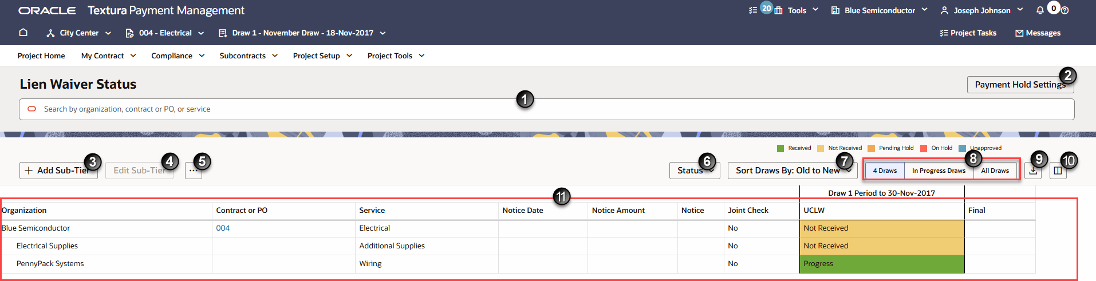Open the column chooser icon
This screenshot has height=281, width=1096.
[1058, 171]
